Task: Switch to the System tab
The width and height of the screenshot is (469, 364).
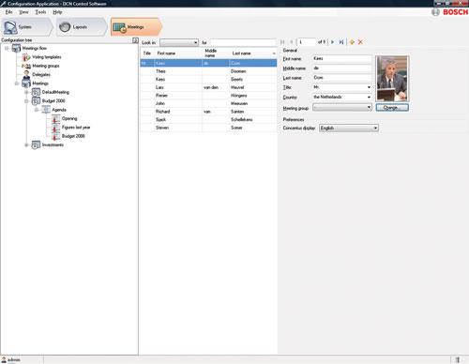Action: pyautogui.click(x=27, y=27)
